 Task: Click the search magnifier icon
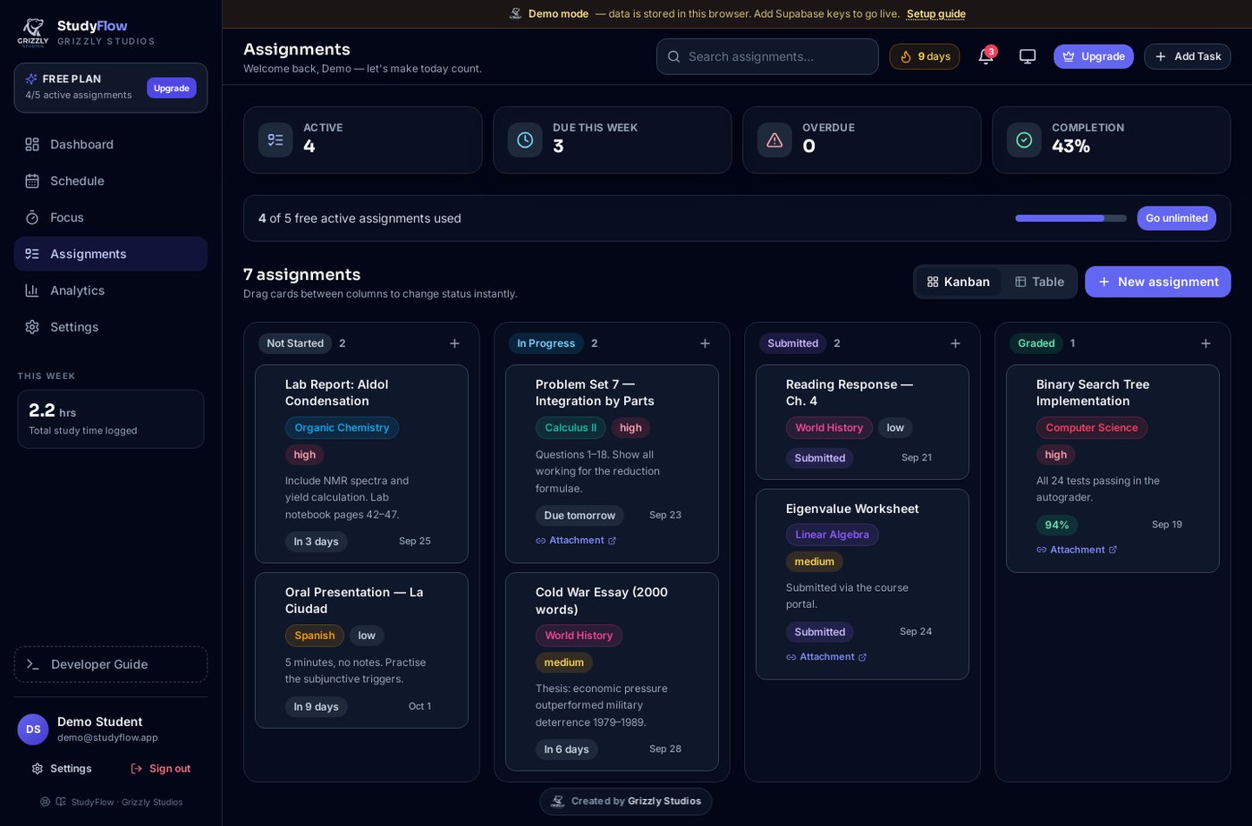tap(674, 56)
